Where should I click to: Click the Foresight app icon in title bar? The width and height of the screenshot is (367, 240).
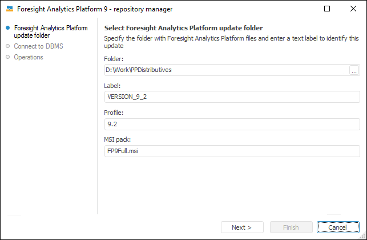coord(10,9)
